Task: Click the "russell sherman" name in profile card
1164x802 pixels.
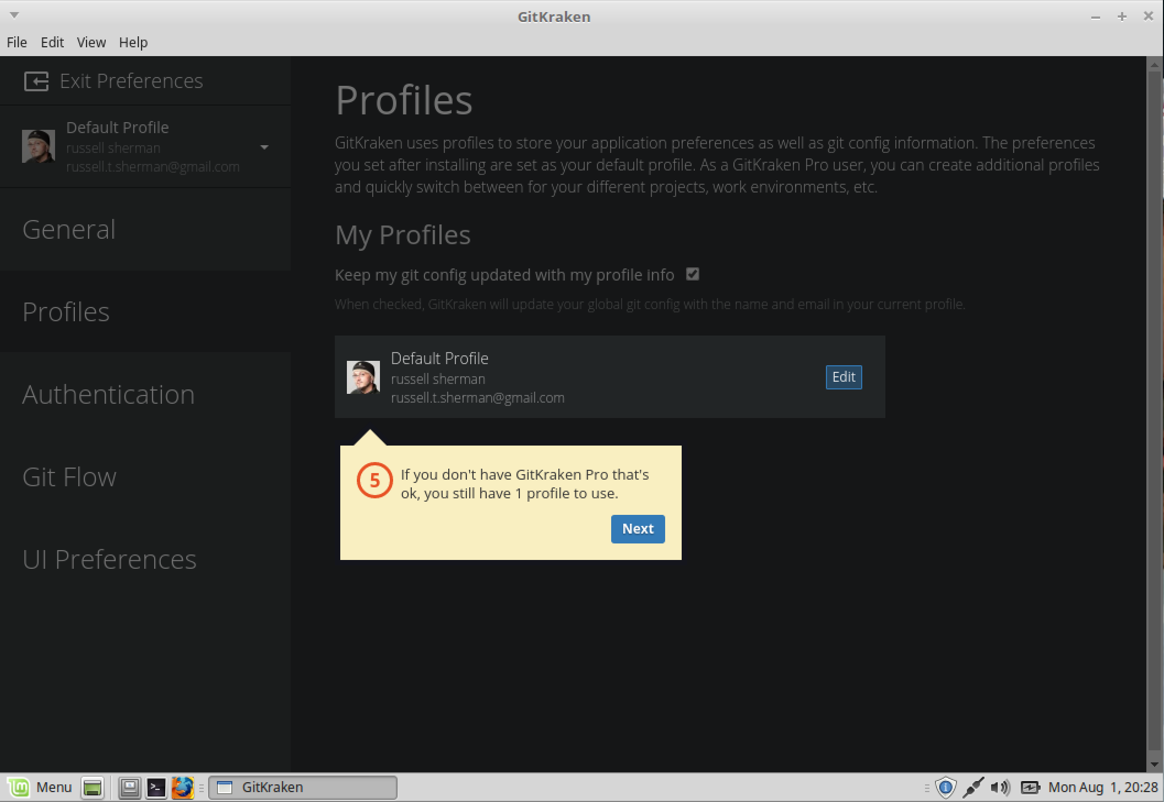Action: pyautogui.click(x=438, y=379)
